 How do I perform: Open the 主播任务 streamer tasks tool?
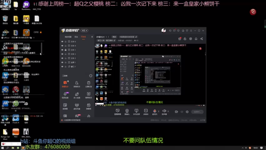(88, 84)
